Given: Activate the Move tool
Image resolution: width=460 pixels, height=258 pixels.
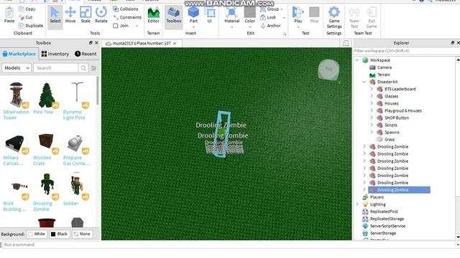Looking at the screenshot, I should pos(70,15).
